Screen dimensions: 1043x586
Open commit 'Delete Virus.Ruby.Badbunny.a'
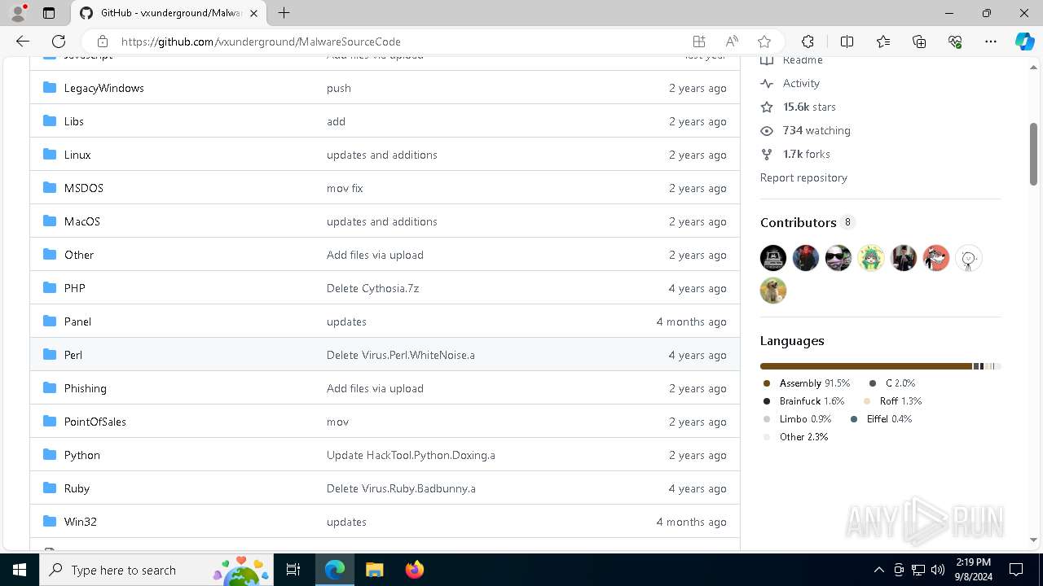tap(401, 488)
